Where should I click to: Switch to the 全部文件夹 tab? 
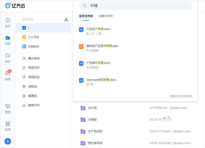click(86, 16)
